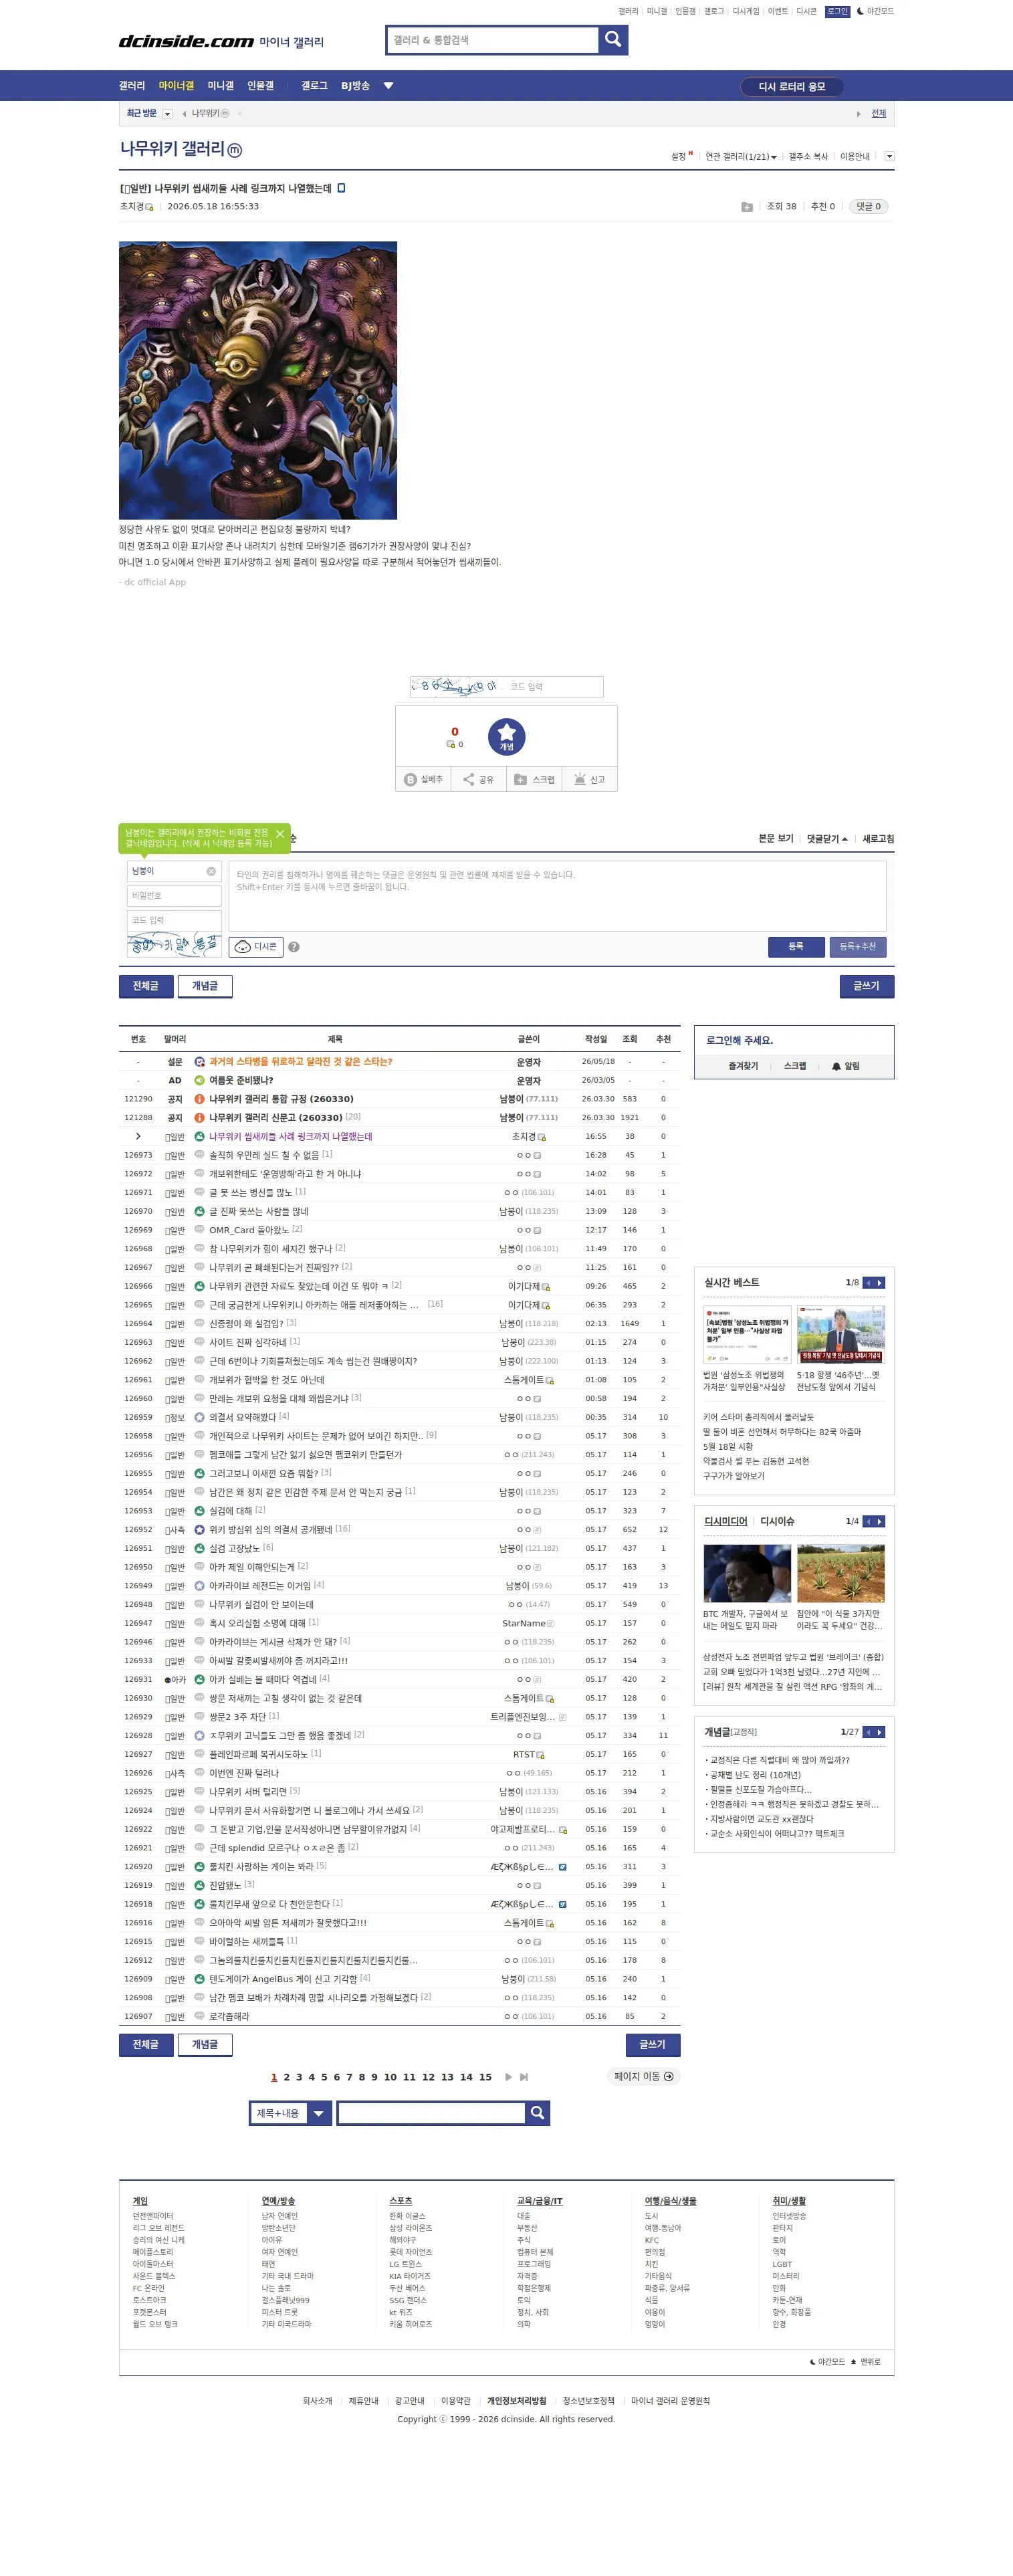The width and height of the screenshot is (1013, 2576).
Task: Clear the 남붕이 nickname field with the x icon
Action: point(211,871)
